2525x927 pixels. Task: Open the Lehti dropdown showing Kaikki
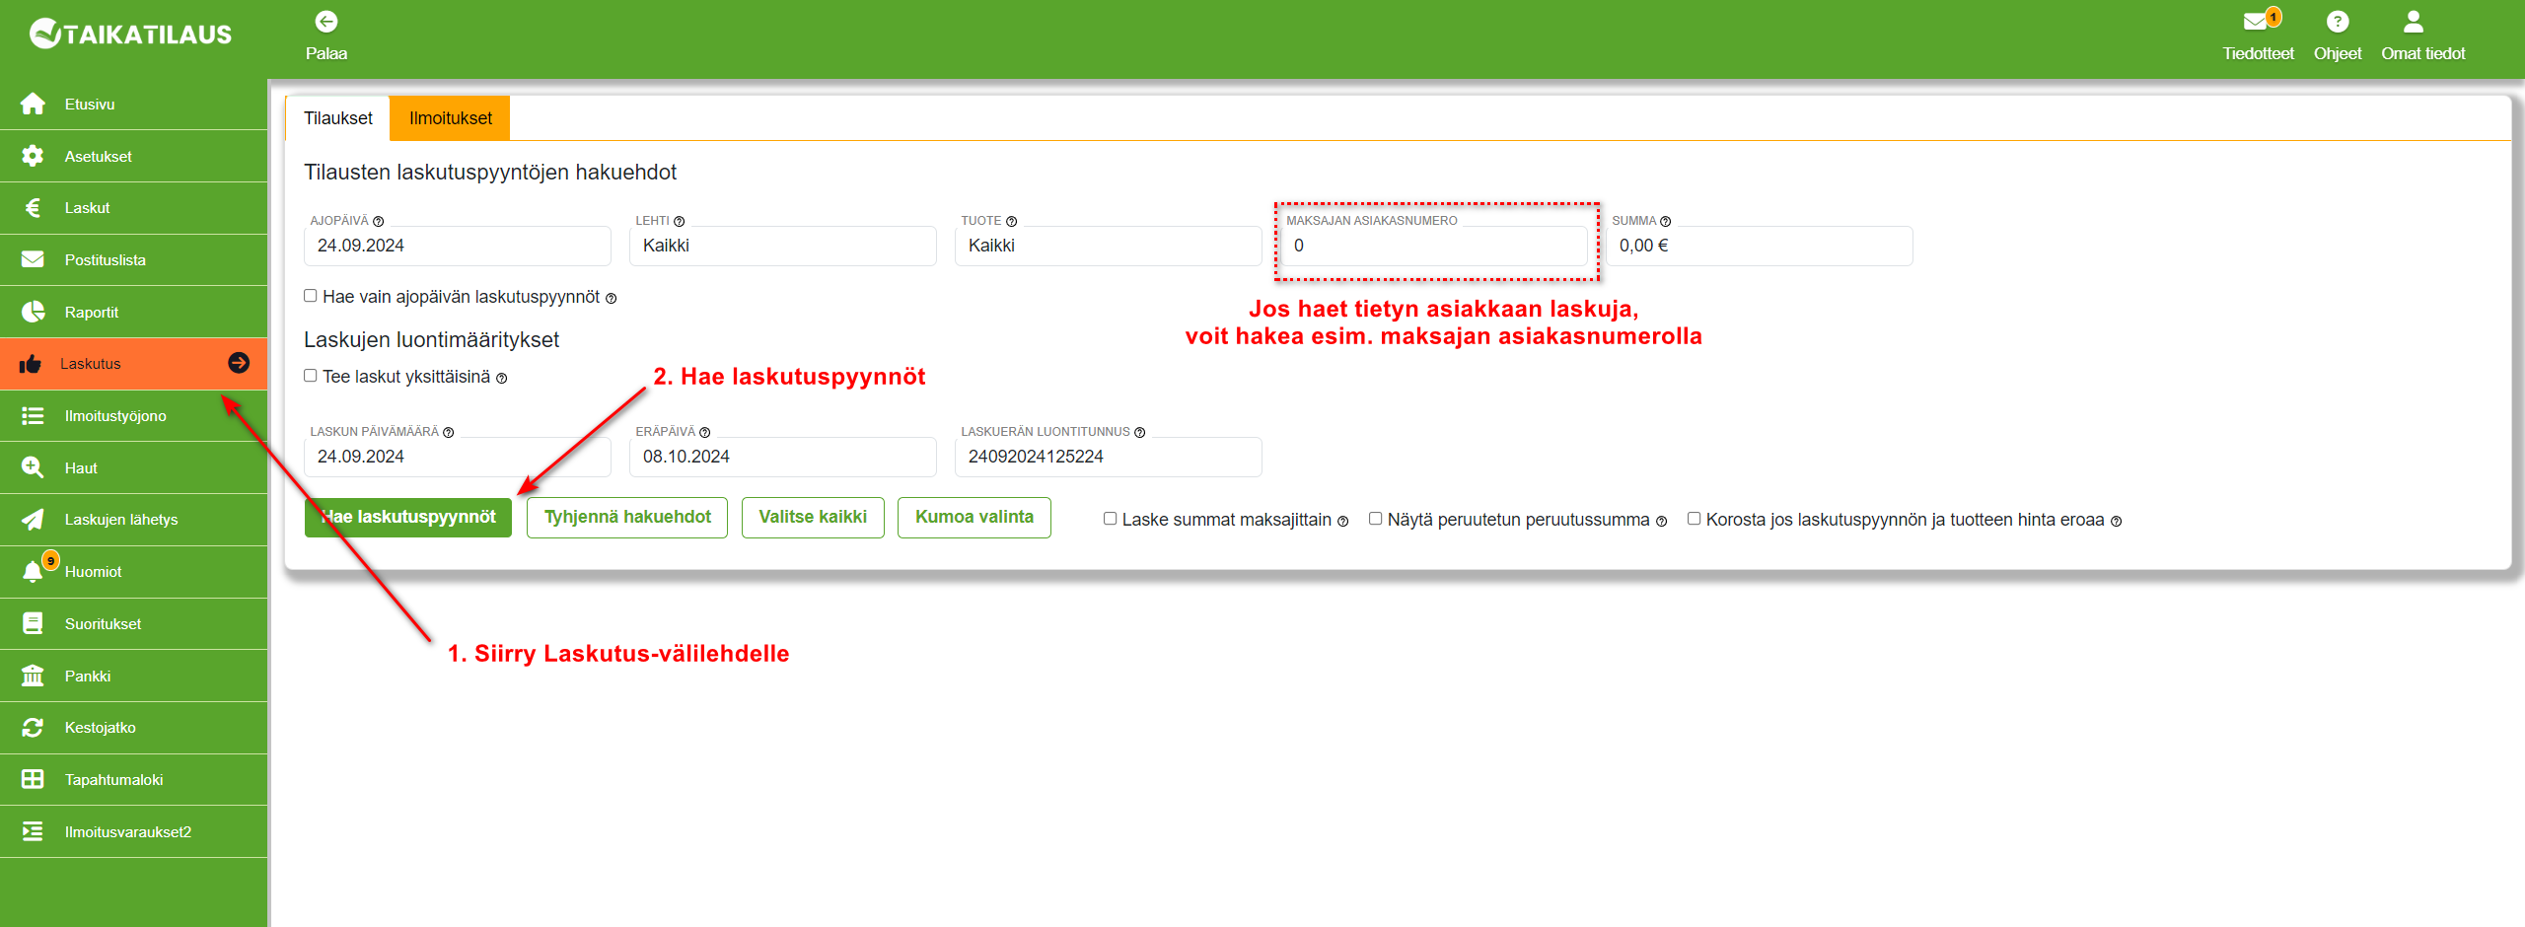783,246
